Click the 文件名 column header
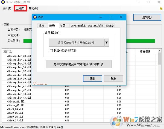 tap(8, 51)
